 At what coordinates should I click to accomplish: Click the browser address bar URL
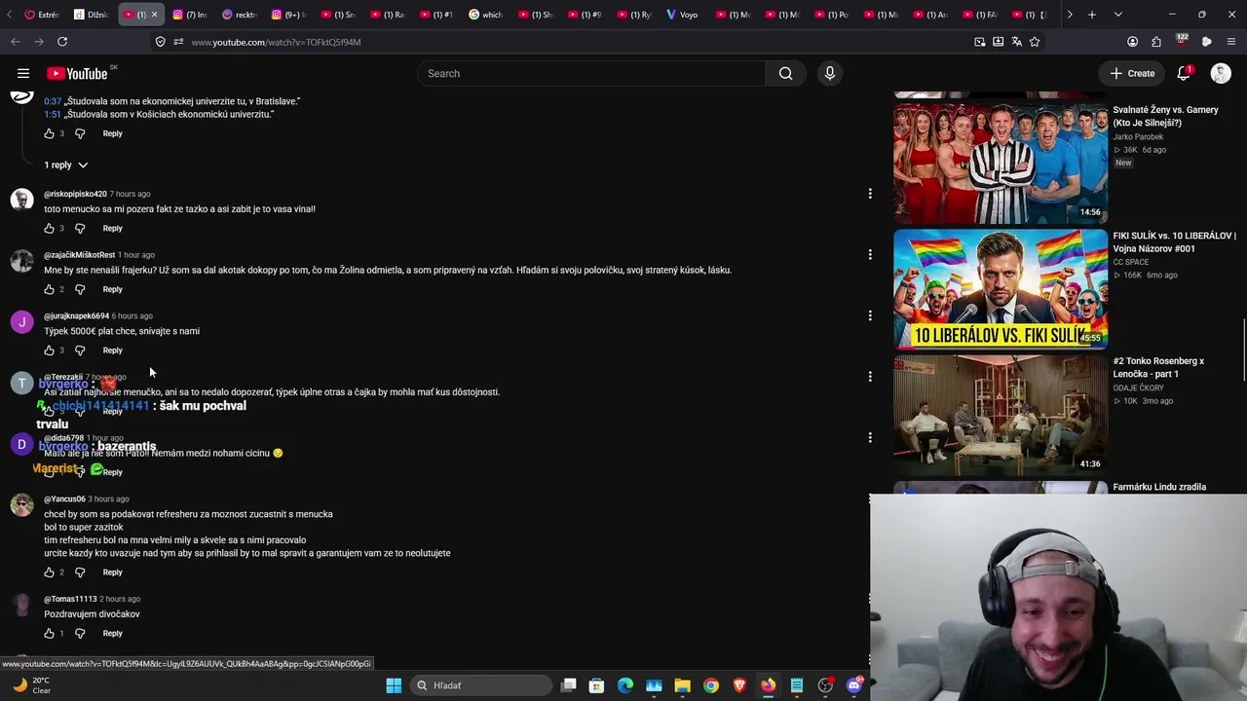pos(276,42)
